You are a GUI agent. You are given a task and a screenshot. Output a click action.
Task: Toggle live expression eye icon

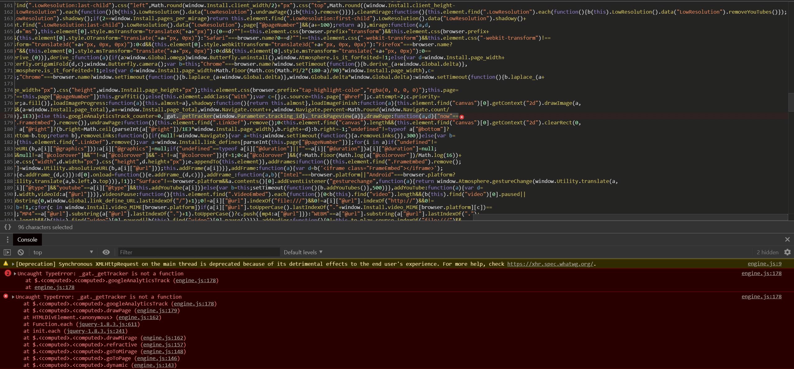coord(106,252)
